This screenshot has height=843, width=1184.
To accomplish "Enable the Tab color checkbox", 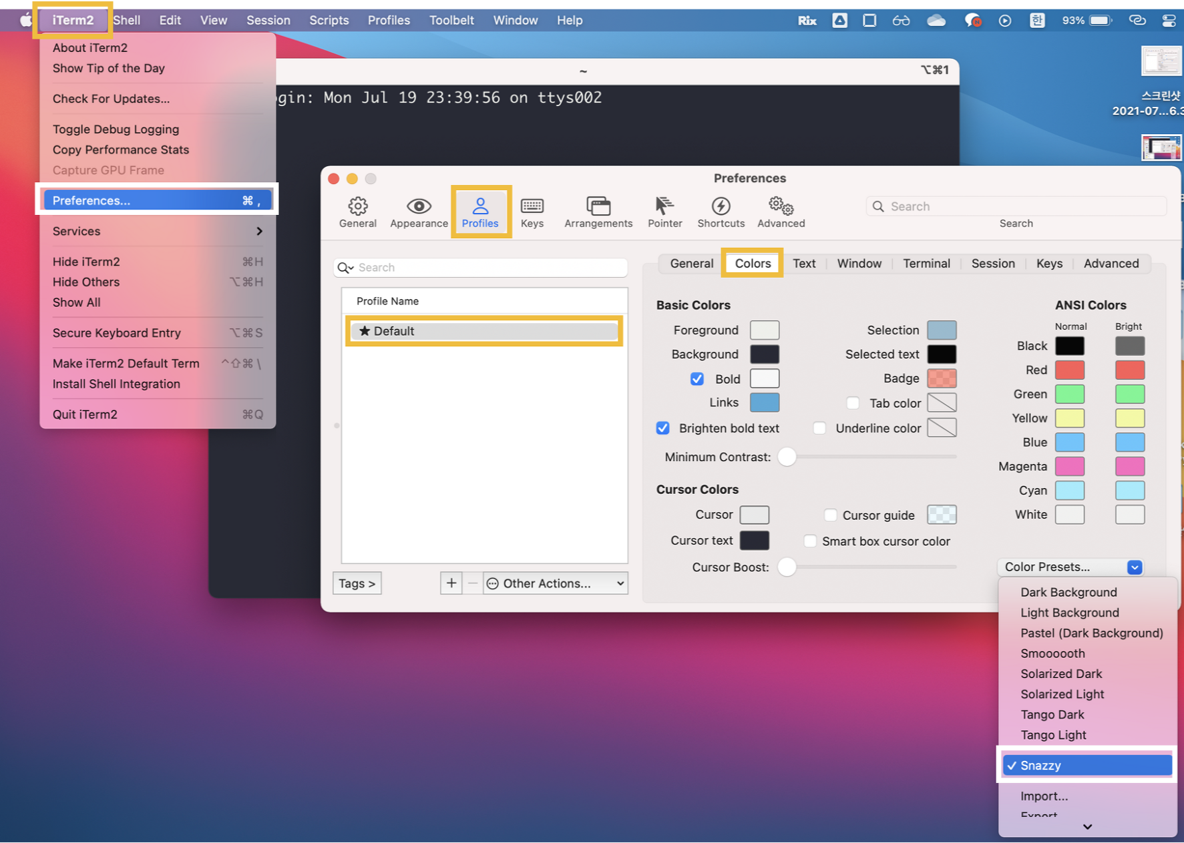I will [852, 403].
